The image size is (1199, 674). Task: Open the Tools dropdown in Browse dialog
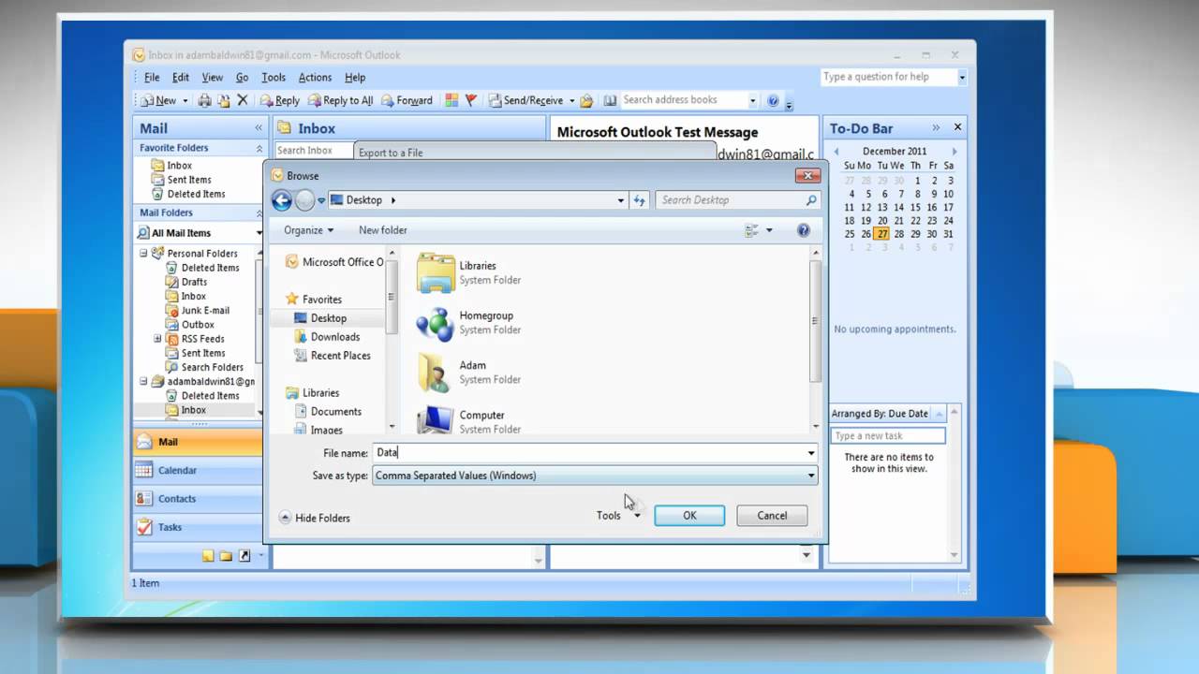tap(618, 515)
